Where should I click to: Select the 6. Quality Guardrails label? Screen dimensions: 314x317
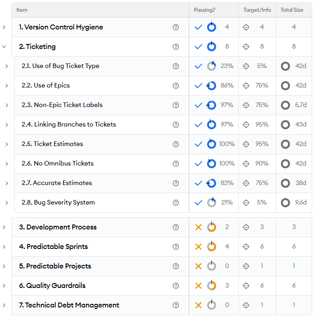52,286
